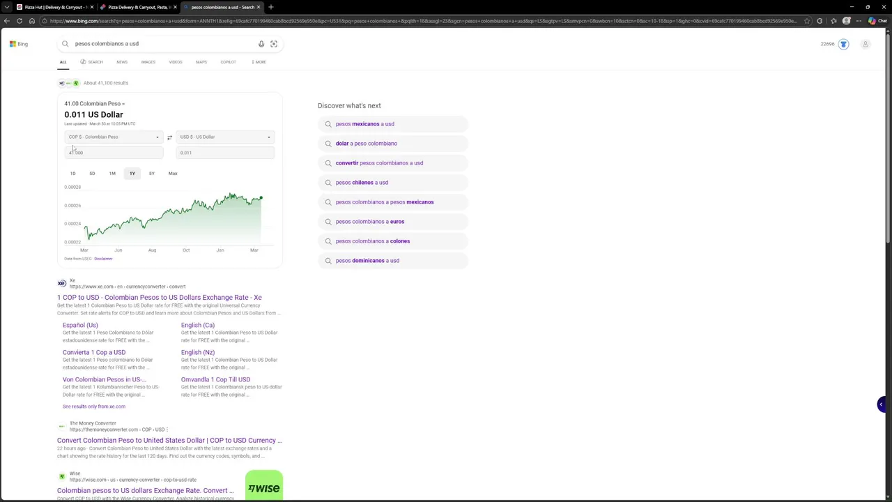Image resolution: width=892 pixels, height=502 pixels.
Task: Click the US Dollar amount field
Action: pyautogui.click(x=225, y=153)
